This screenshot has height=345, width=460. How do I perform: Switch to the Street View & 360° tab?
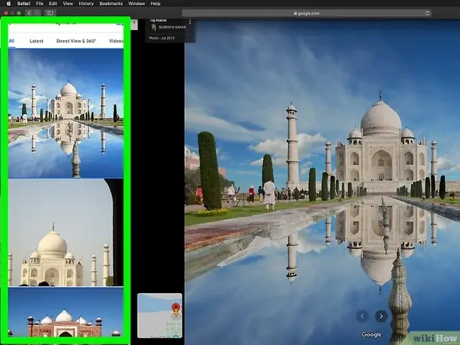tap(76, 41)
